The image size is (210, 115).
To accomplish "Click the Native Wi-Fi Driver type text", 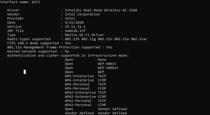I will click(x=85, y=35).
